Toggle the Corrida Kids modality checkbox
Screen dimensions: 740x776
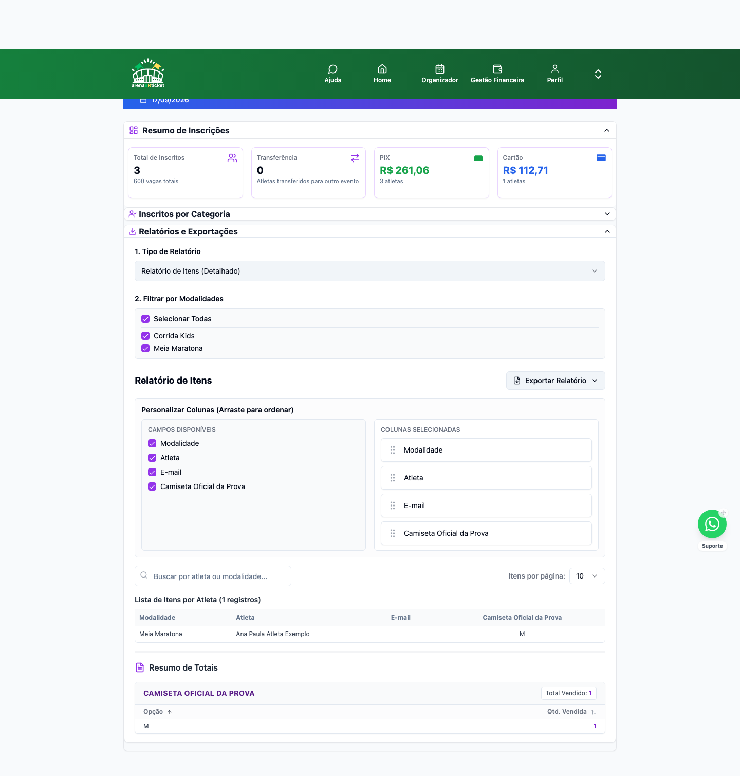[x=145, y=336]
